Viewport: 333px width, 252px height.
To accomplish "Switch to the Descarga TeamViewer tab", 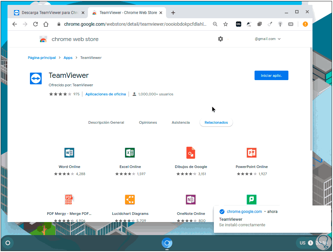I will coord(50,13).
